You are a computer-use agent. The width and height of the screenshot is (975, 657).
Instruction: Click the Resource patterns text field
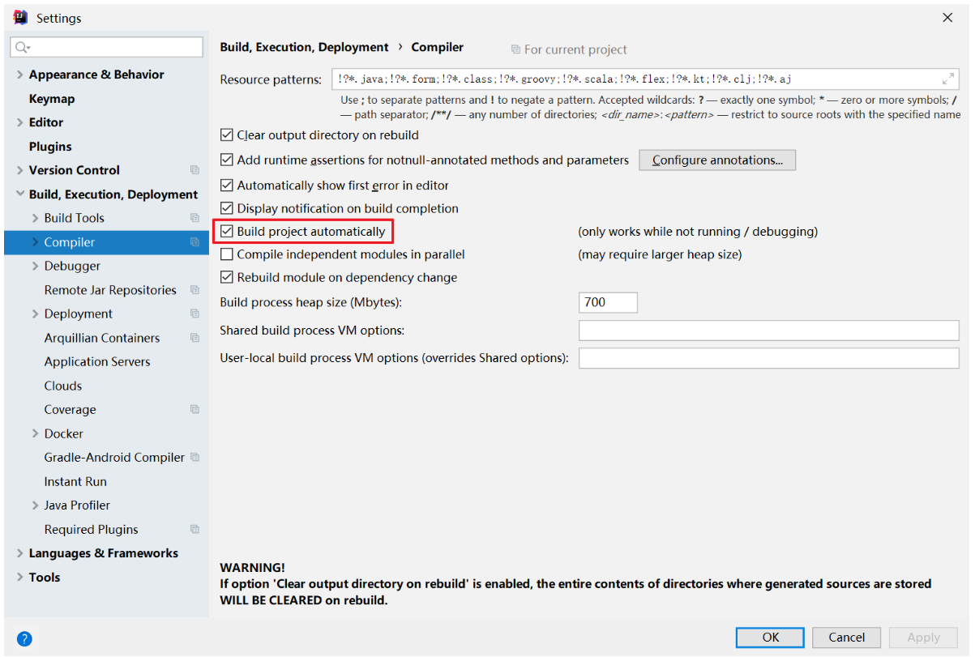646,79
